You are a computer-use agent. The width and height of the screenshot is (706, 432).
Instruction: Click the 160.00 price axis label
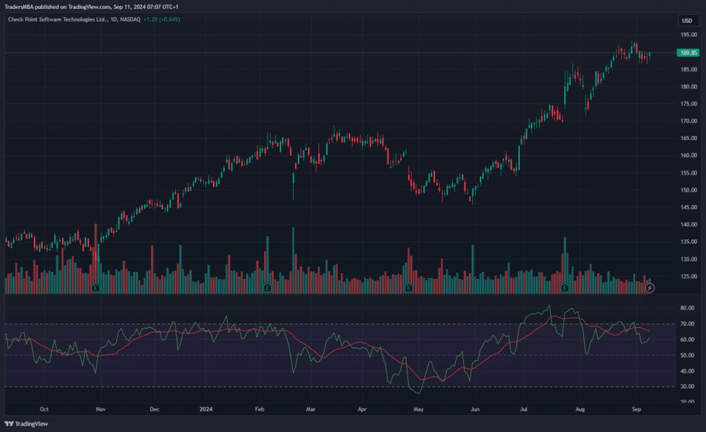coord(687,155)
